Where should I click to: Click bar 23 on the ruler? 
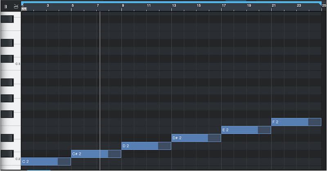pyautogui.click(x=299, y=6)
